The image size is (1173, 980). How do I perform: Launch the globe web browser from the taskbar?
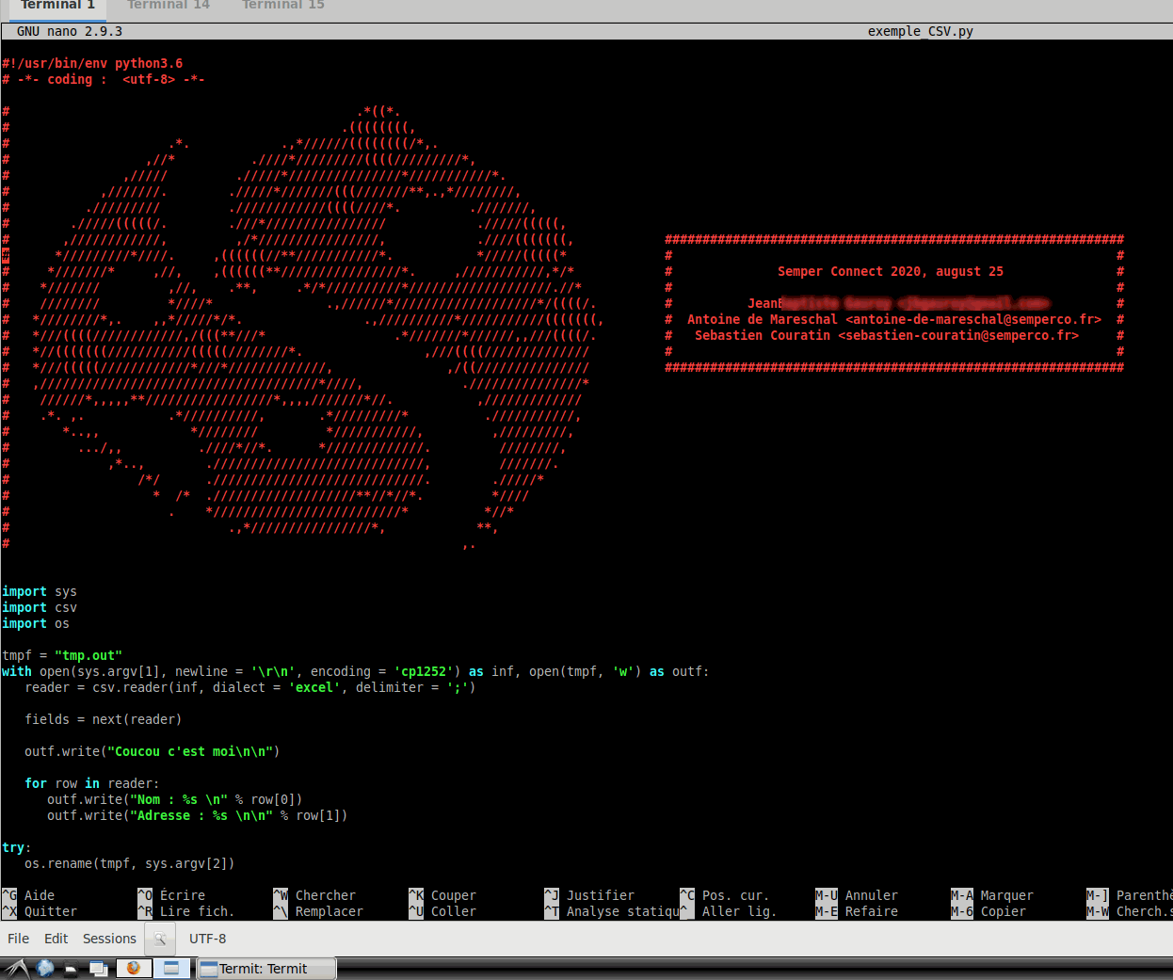44,969
